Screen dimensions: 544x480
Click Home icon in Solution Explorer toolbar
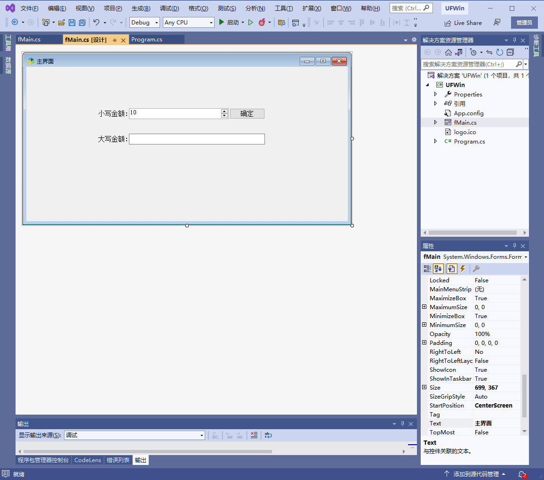pyautogui.click(x=448, y=52)
